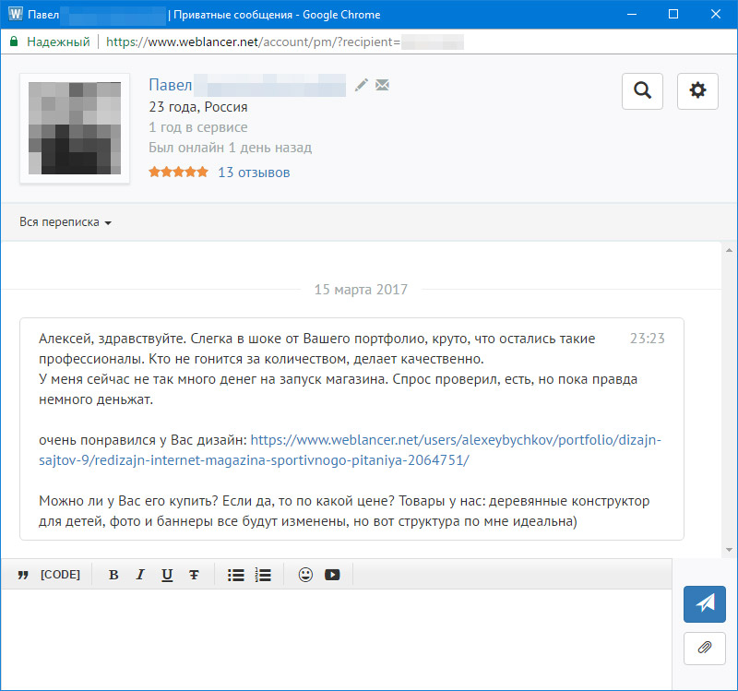Toggle underline formatting
The image size is (738, 691).
tap(167, 575)
